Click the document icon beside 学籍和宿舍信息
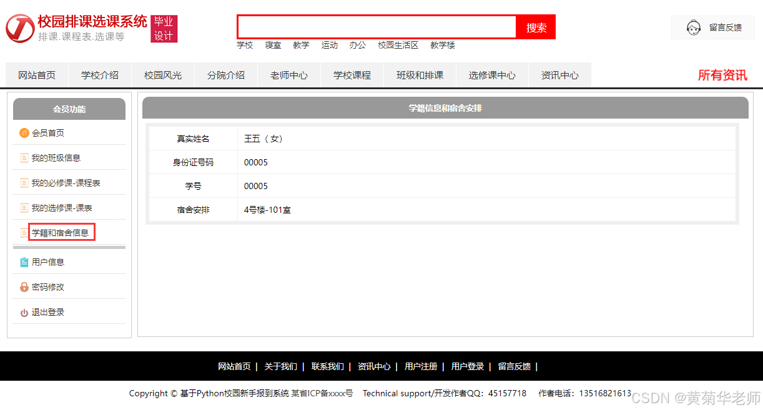The height and width of the screenshot is (410, 763). point(24,233)
